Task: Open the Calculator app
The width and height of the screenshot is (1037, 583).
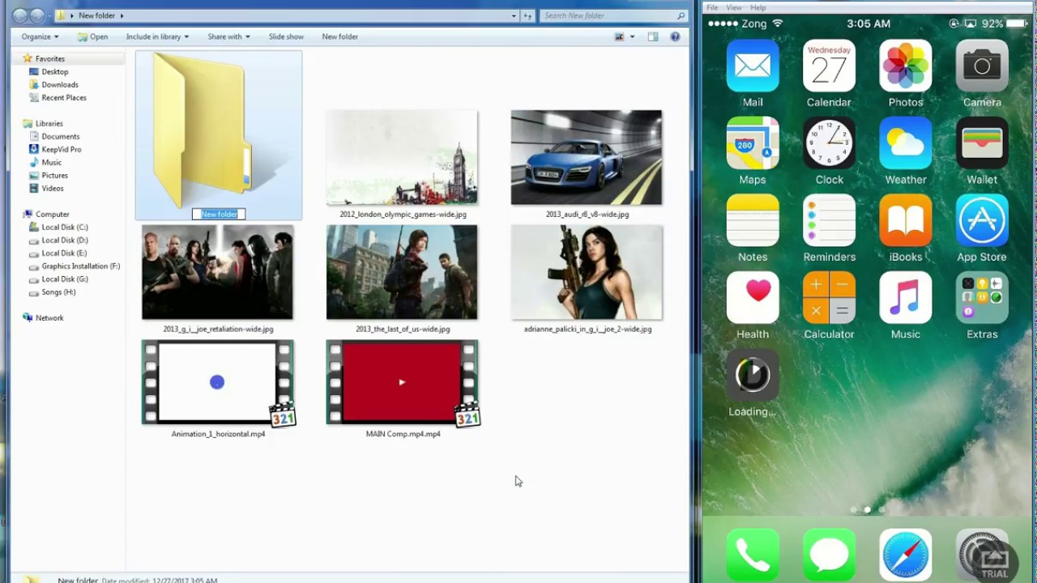Action: (829, 297)
